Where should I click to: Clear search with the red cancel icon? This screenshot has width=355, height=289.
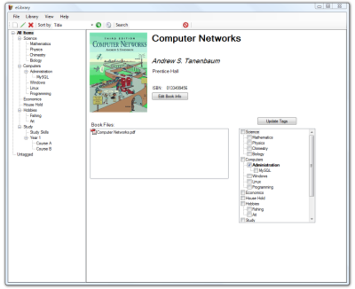tap(185, 25)
